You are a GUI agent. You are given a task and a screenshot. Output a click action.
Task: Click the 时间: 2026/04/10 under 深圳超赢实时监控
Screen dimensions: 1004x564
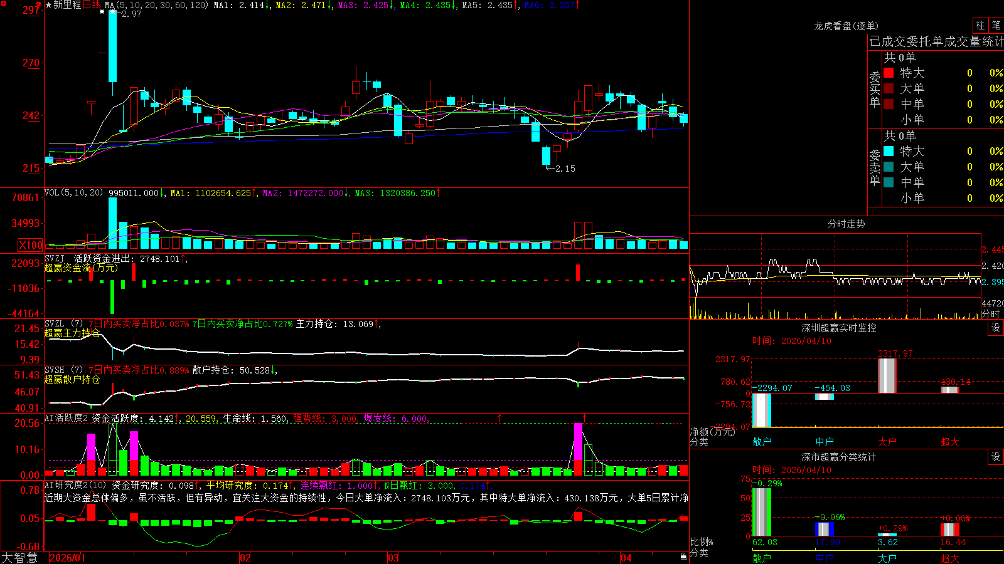point(792,341)
